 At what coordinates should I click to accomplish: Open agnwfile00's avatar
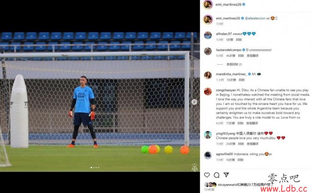pyautogui.click(x=208, y=155)
